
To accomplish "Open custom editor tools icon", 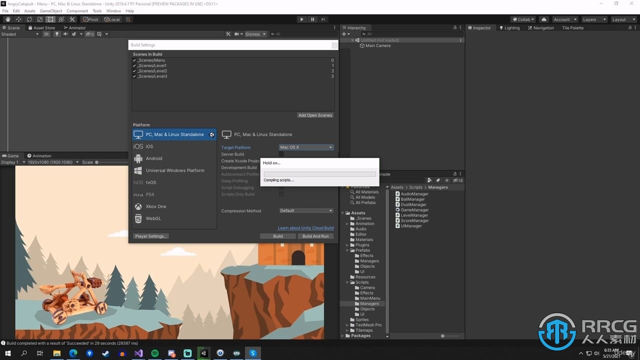I will pos(72,19).
